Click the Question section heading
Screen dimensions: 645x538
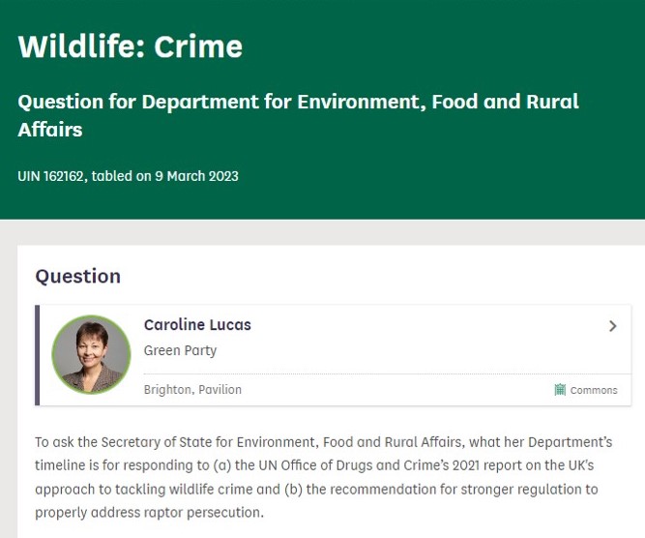[77, 277]
